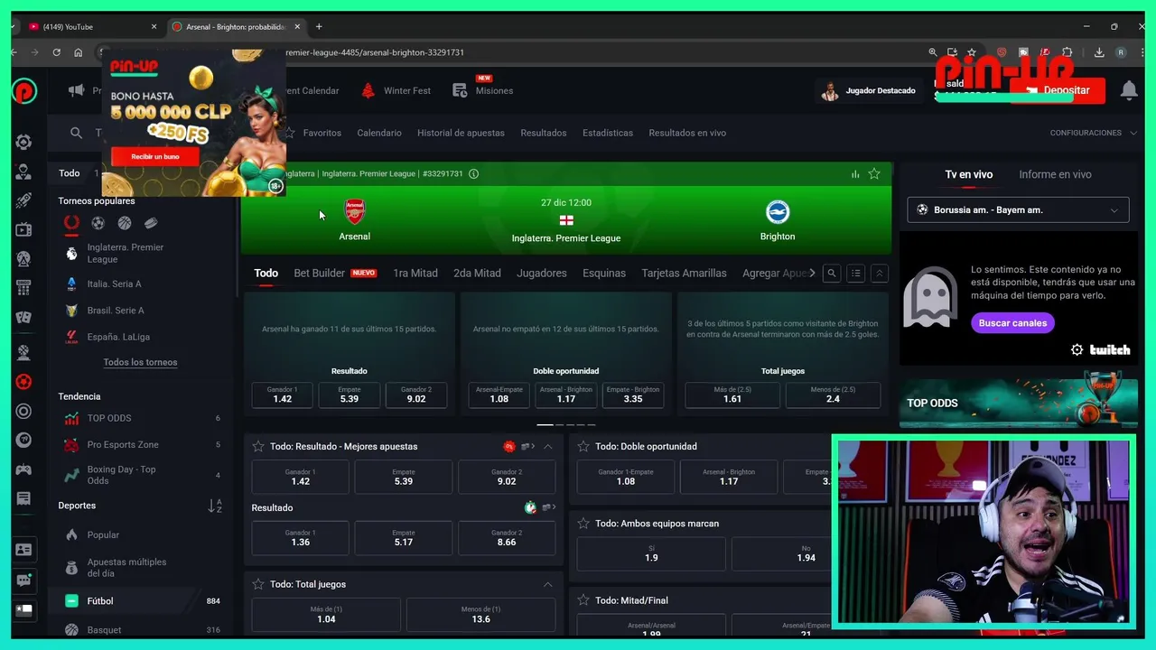Viewport: 1156px width, 650px height.
Task: Bookmark this page with Chrome star icon
Action: click(972, 52)
